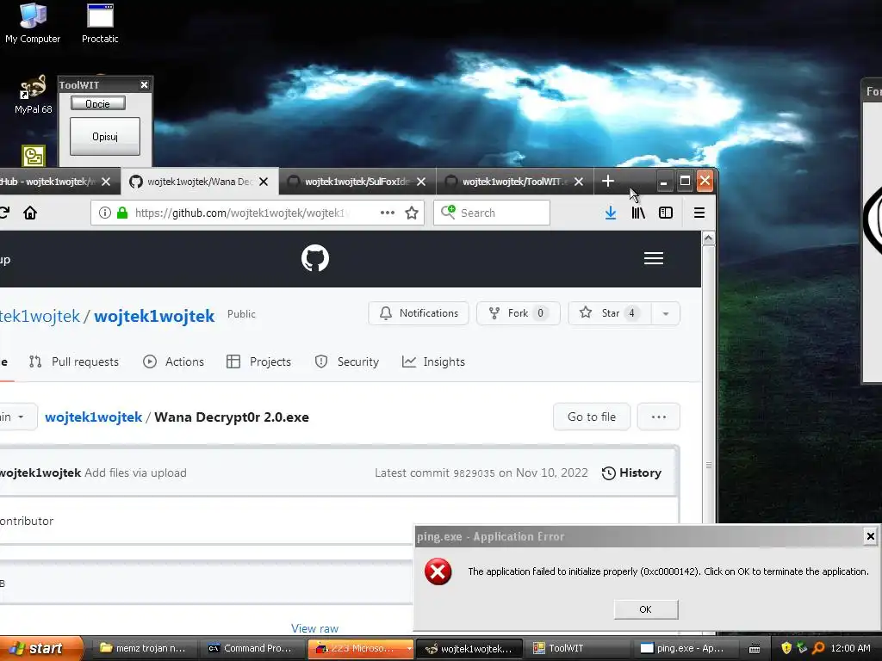Open the Windows Start menu
The width and height of the screenshot is (882, 661).
pyautogui.click(x=40, y=648)
